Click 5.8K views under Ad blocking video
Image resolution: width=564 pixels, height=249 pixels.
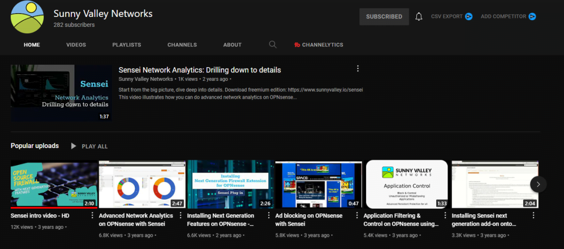(x=288, y=235)
